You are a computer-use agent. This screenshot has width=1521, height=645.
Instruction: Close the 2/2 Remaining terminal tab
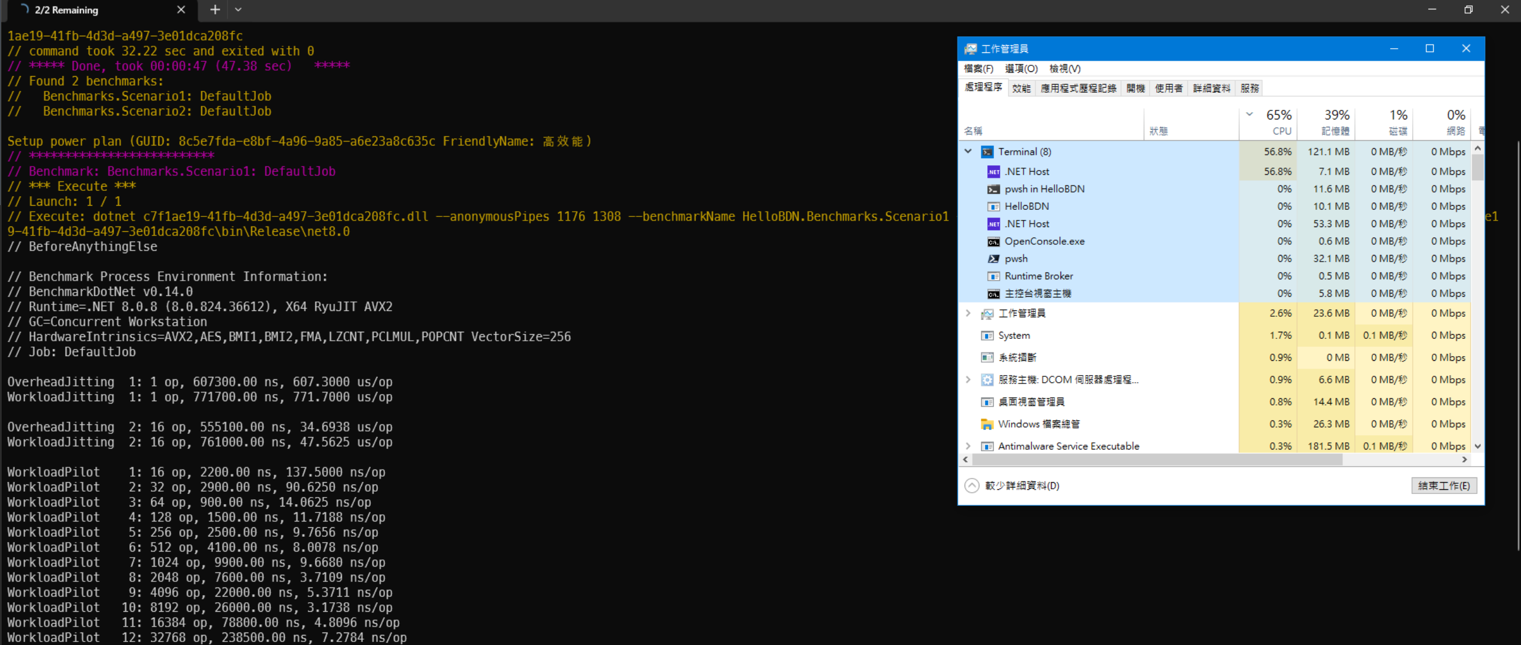181,10
